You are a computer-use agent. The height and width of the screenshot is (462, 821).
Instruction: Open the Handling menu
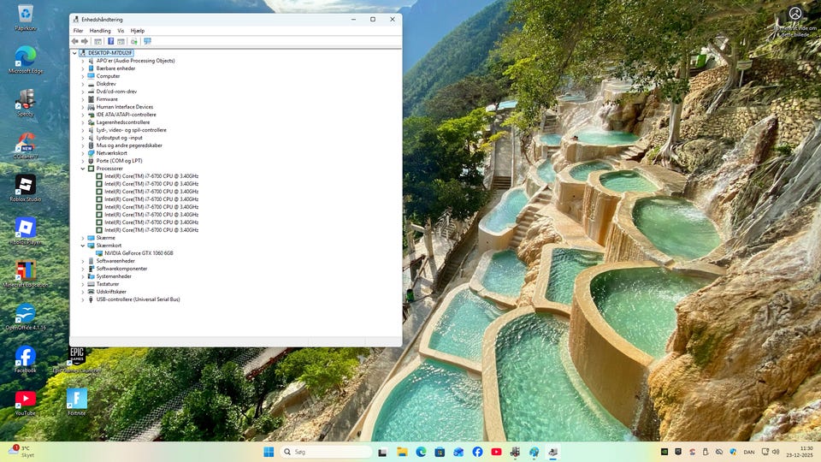point(100,31)
